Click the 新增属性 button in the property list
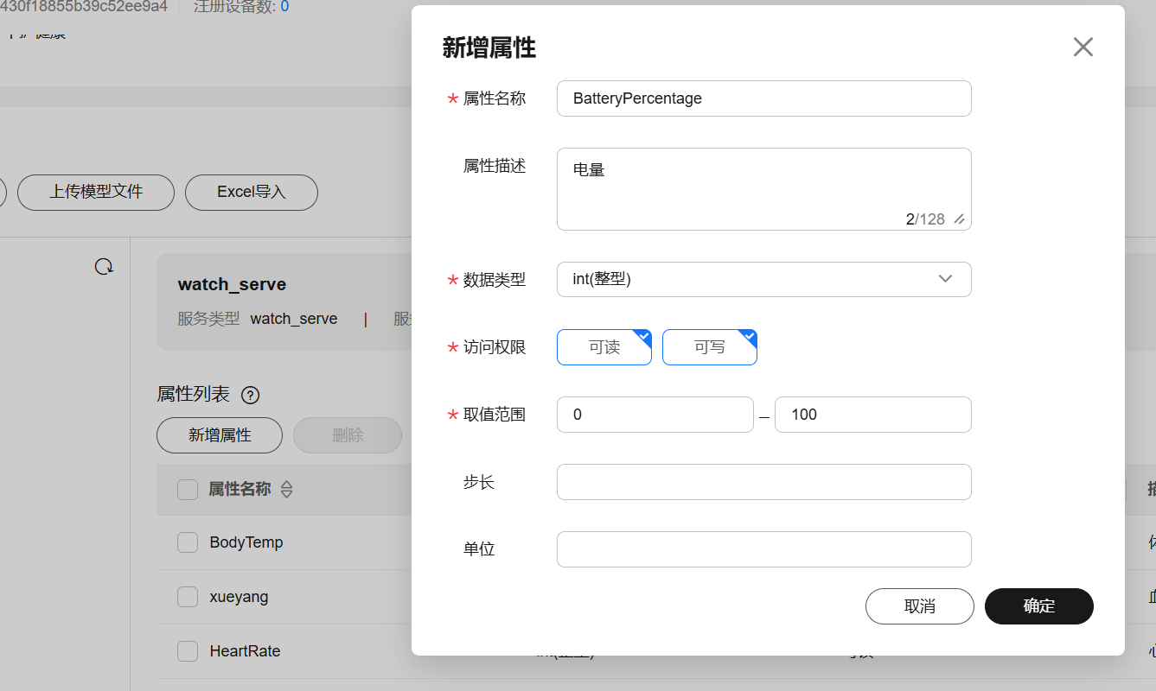 (x=220, y=435)
